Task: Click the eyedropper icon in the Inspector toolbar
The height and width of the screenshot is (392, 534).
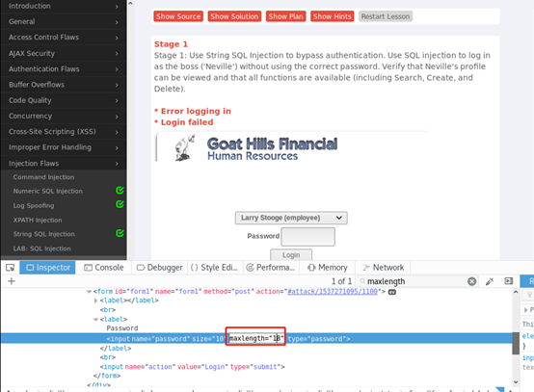Action: [x=490, y=281]
